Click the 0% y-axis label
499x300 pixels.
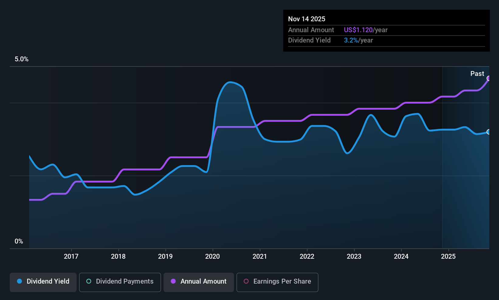[x=19, y=241]
